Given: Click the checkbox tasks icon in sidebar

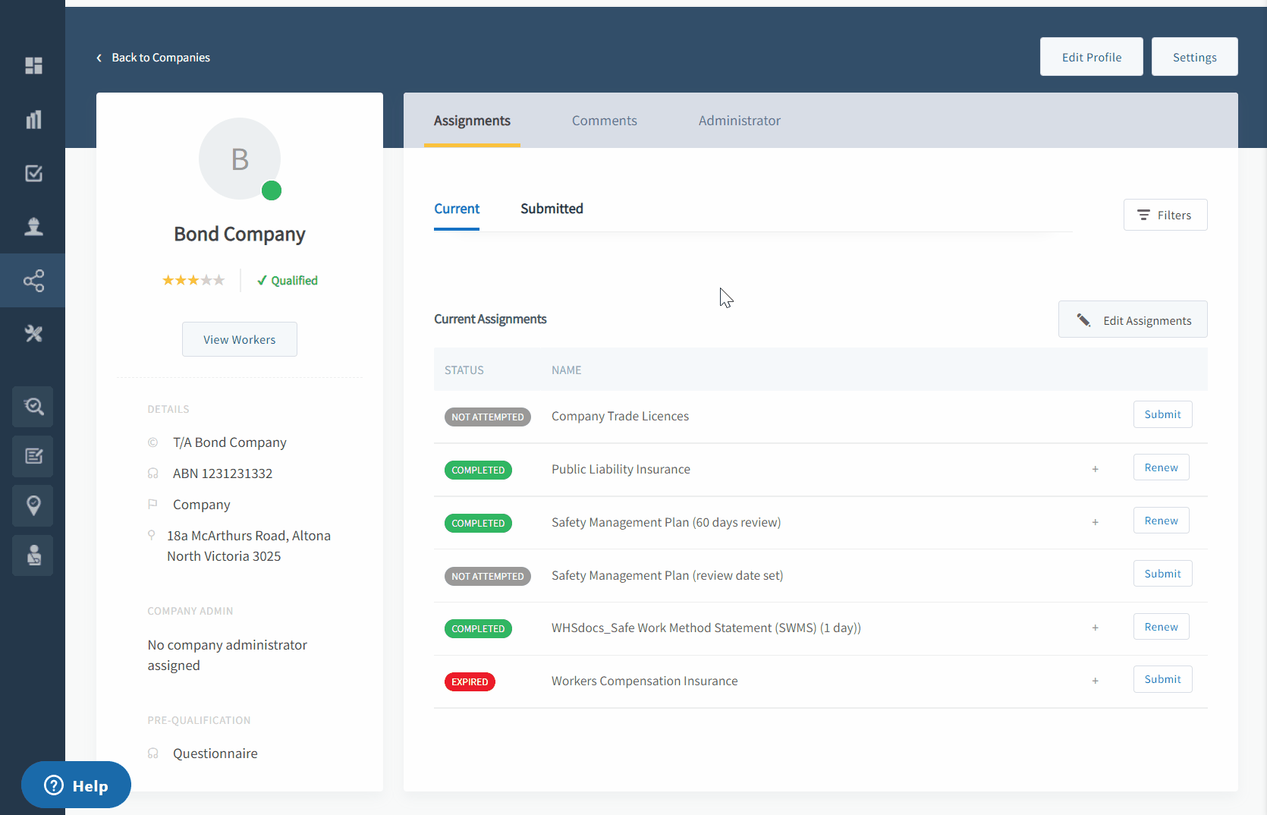Looking at the screenshot, I should tap(33, 173).
